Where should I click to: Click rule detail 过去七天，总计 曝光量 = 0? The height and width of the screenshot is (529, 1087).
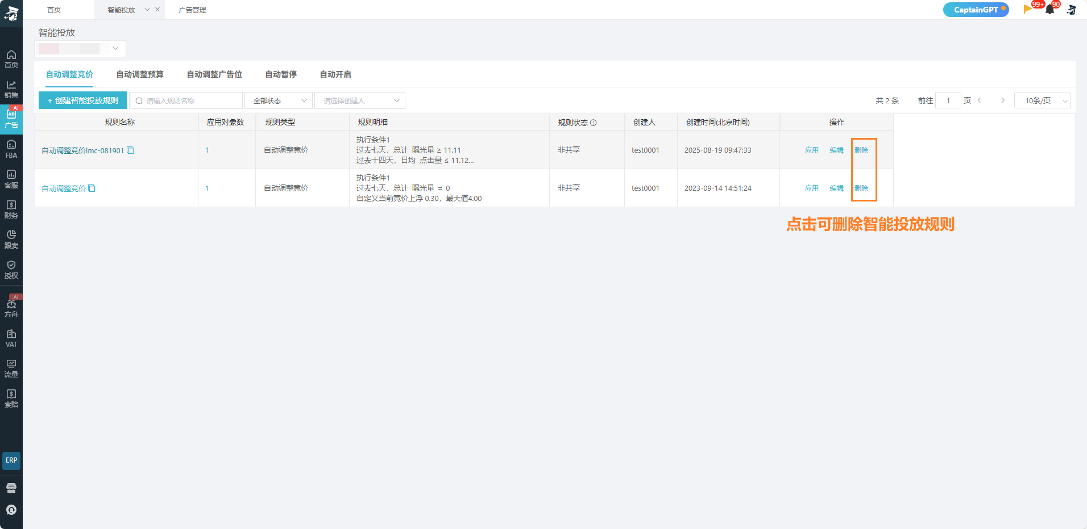(x=403, y=188)
